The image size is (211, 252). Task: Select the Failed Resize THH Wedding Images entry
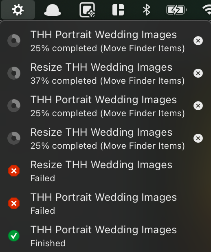105,171
